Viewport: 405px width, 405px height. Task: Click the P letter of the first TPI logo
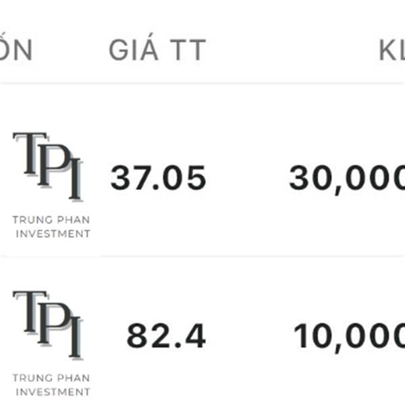(x=54, y=165)
